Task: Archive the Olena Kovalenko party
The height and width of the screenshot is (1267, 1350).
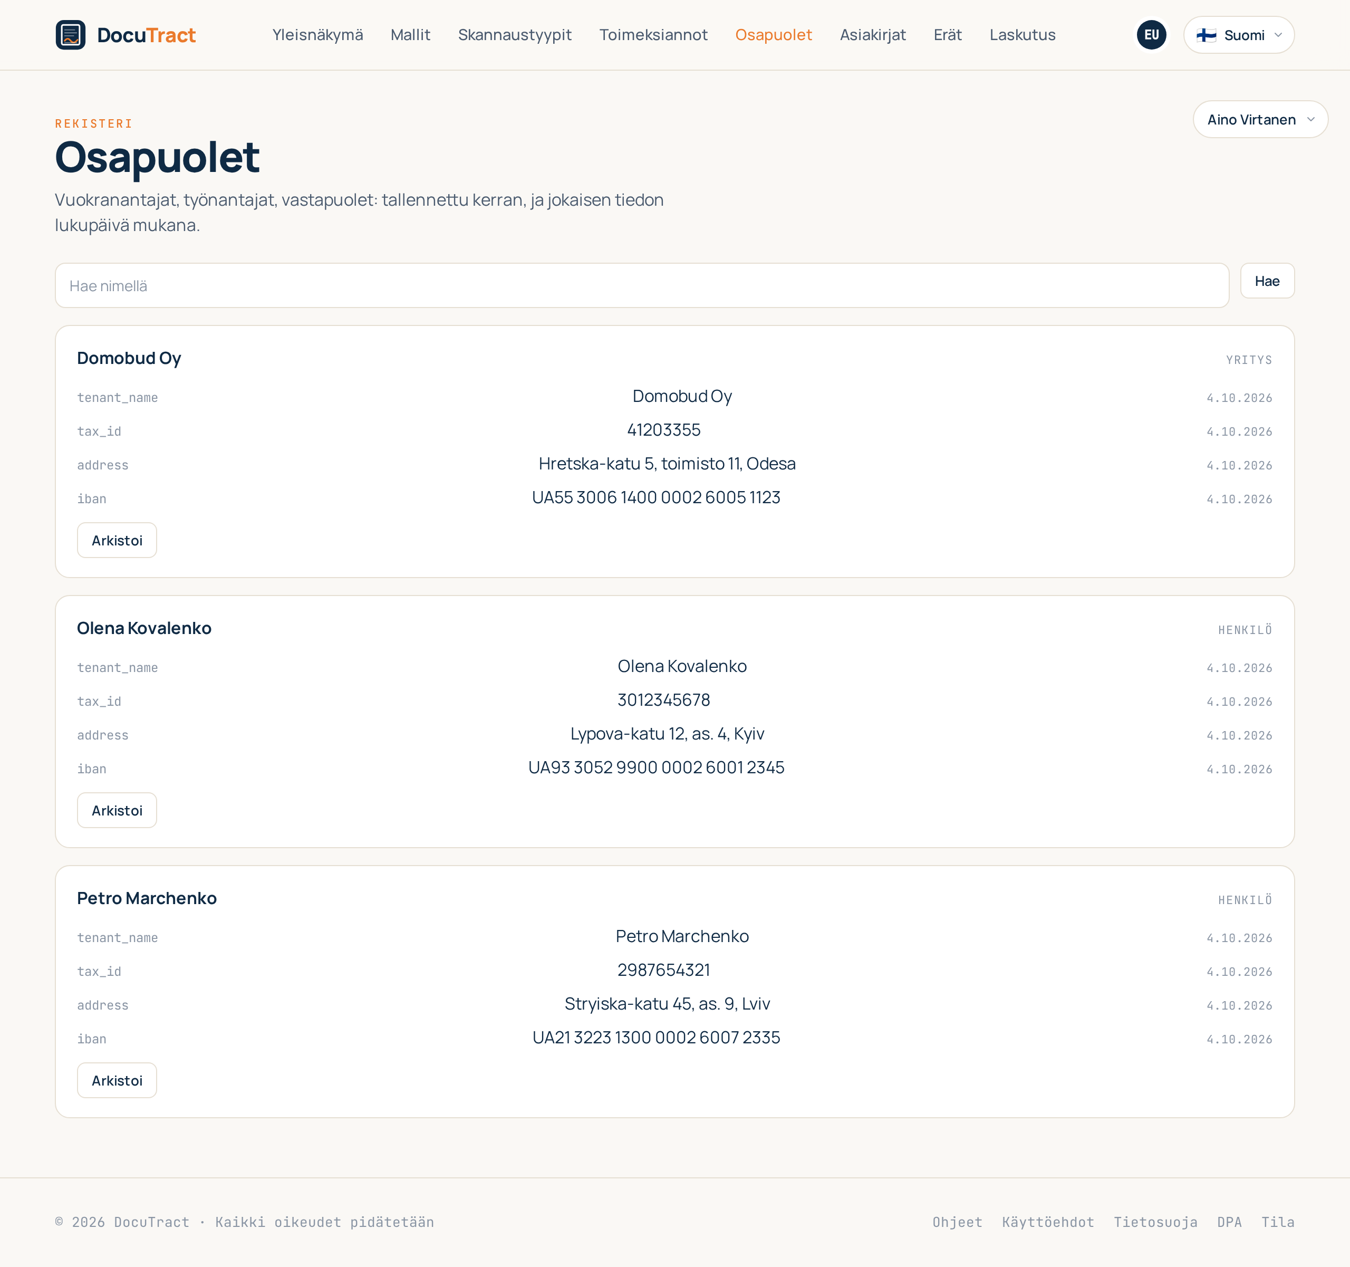Action: coord(117,811)
